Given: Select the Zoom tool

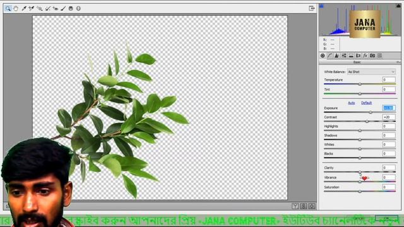Looking at the screenshot, I should pos(8,8).
